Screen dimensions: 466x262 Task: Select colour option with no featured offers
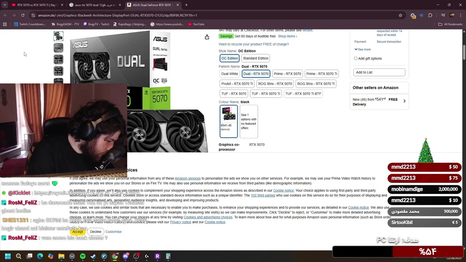click(x=249, y=122)
